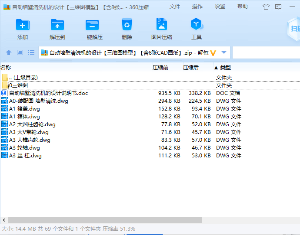Open the 操作 (Operations) menu
The image size is (300, 235).
[x=197, y=7]
